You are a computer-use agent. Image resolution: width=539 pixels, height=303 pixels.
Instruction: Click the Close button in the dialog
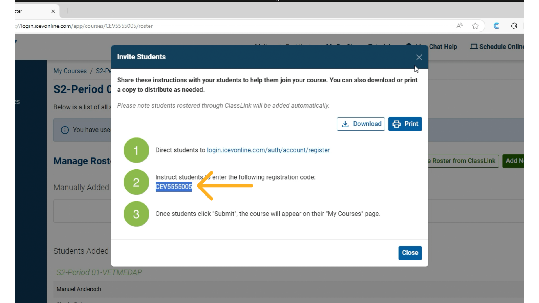tap(410, 253)
